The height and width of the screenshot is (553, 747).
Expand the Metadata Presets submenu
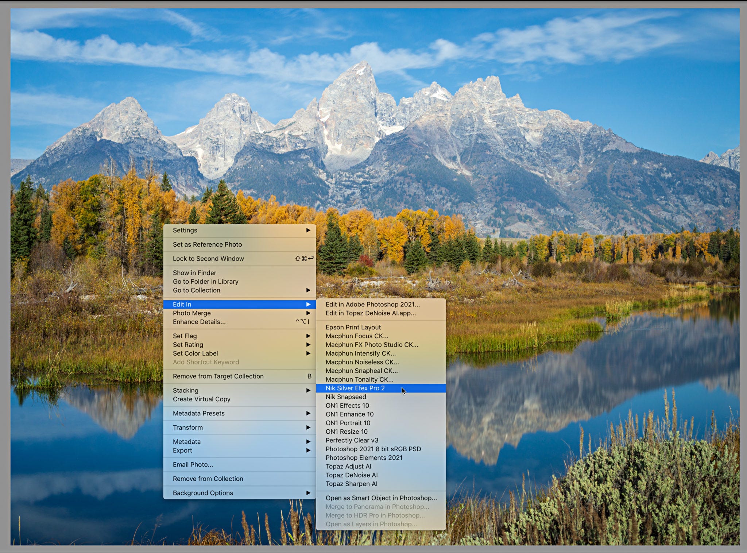coord(240,413)
